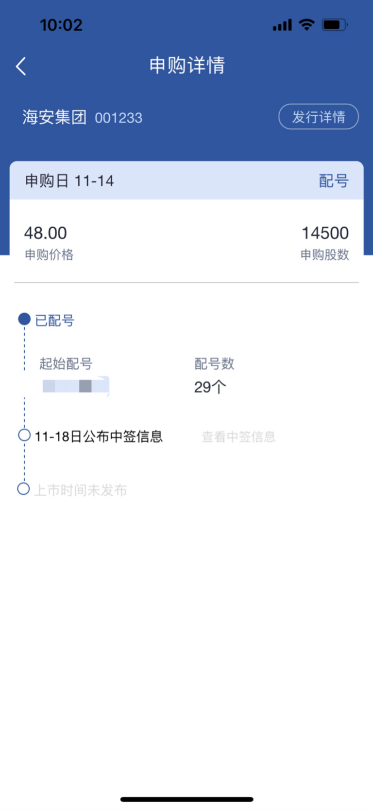This screenshot has height=810, width=373.
Task: Tap the stock name 海安集团
Action: click(54, 117)
